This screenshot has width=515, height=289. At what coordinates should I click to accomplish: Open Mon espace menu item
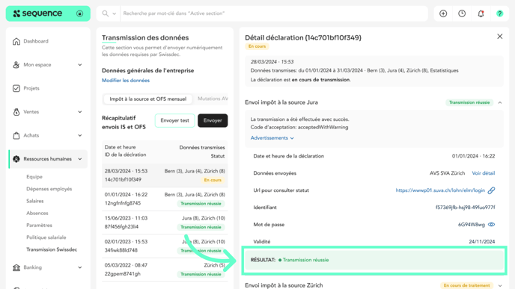(x=37, y=65)
